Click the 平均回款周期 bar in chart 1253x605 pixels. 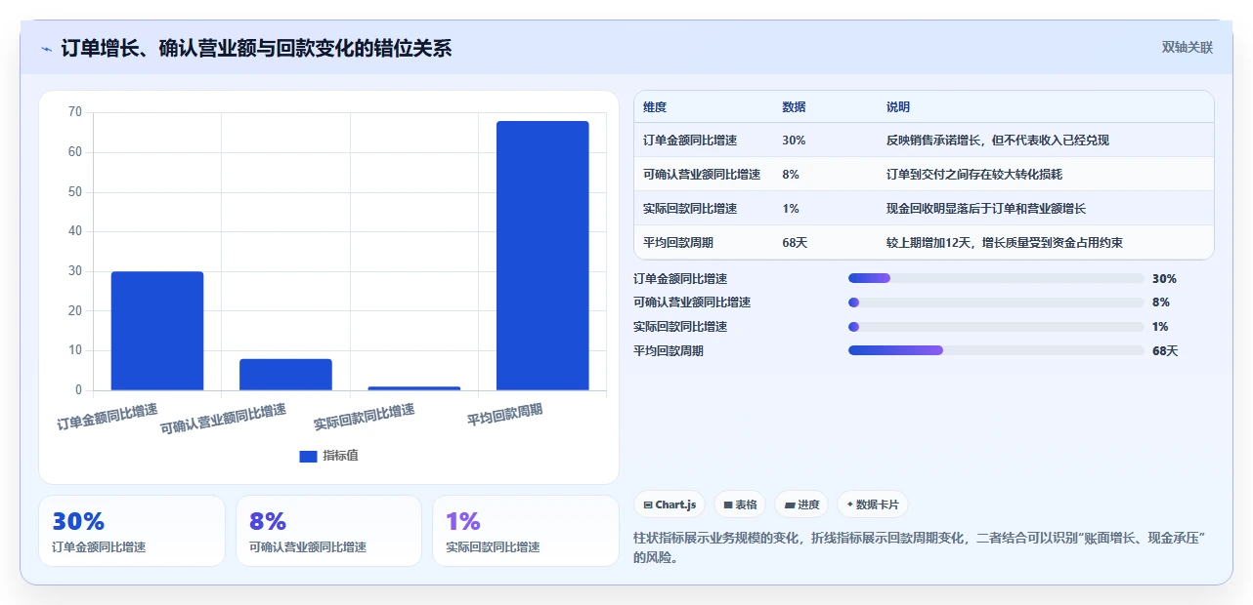(542, 256)
